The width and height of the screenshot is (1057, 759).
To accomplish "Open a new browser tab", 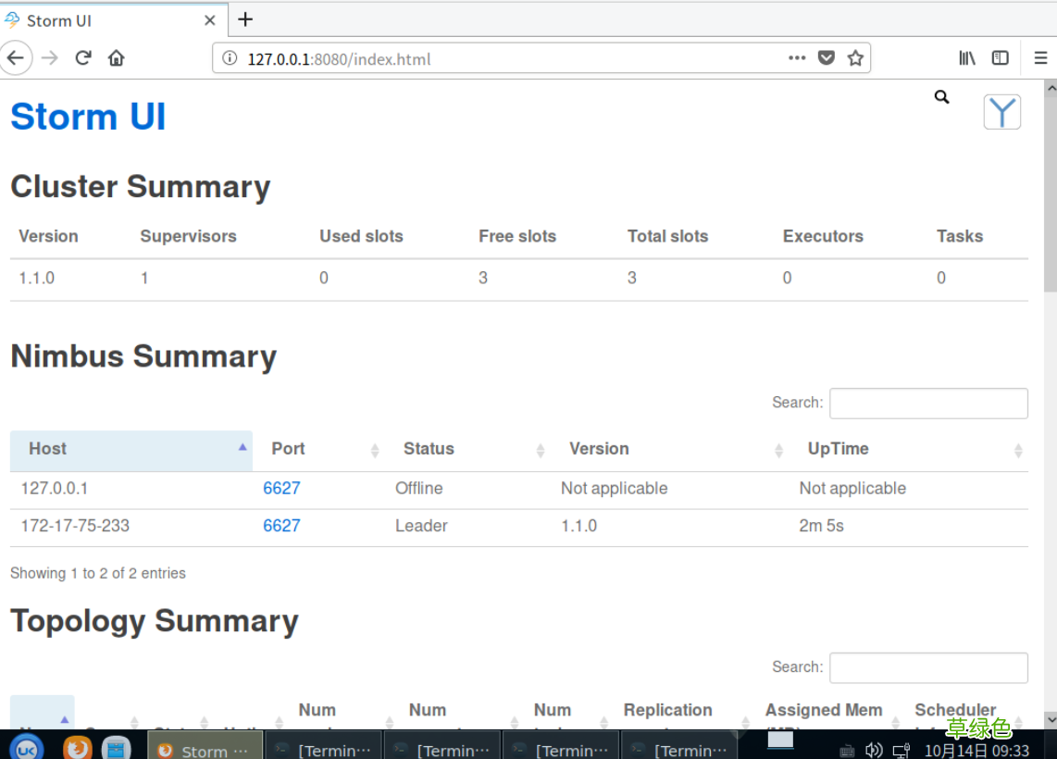I will 245,19.
